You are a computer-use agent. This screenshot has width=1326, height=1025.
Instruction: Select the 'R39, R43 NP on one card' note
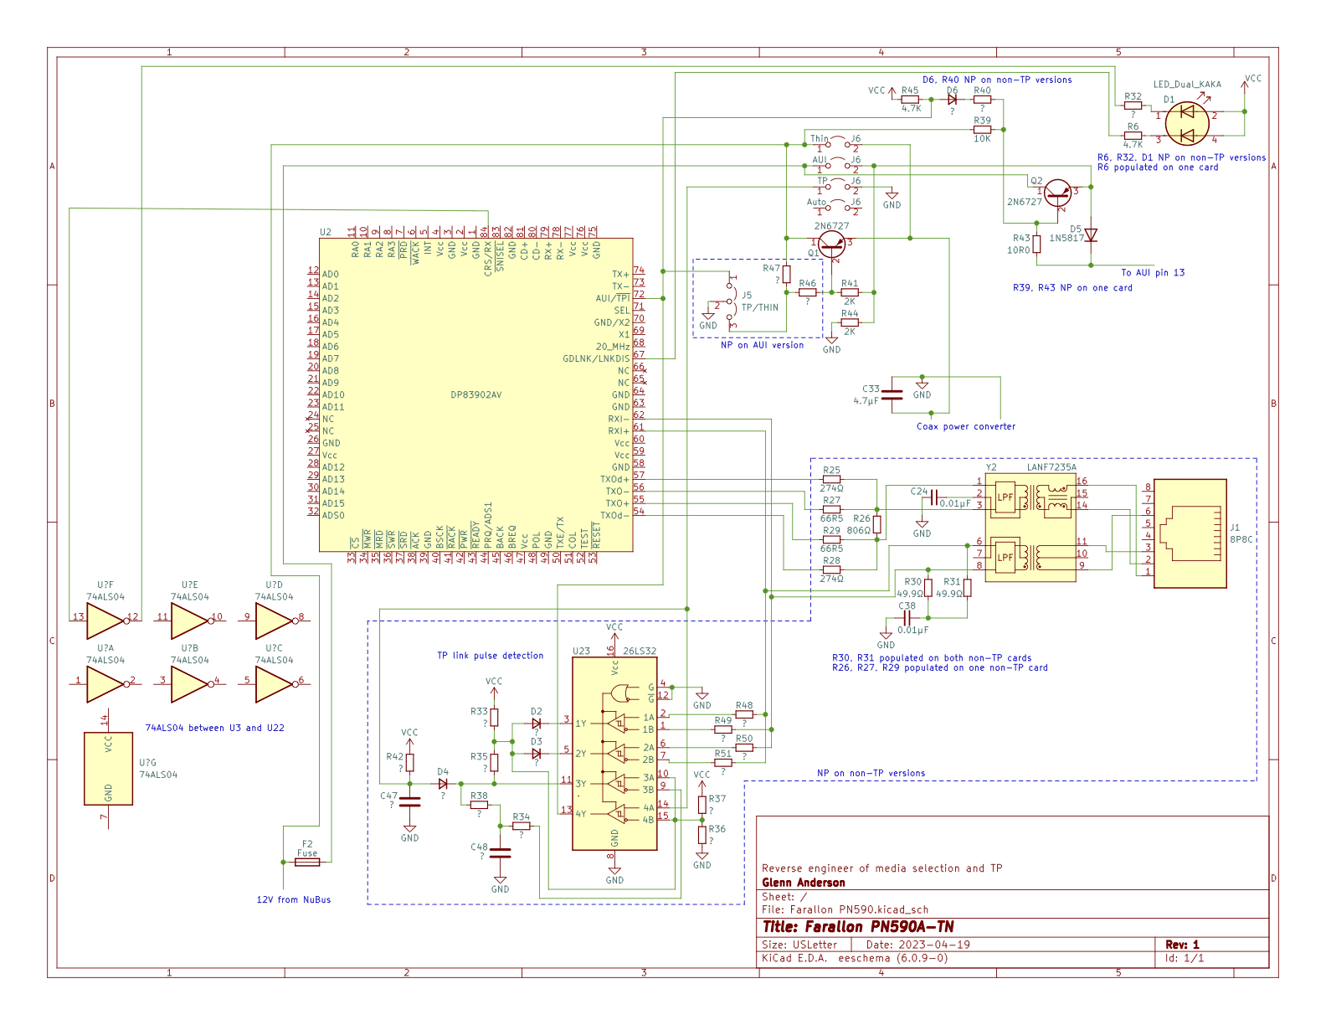coord(1072,287)
